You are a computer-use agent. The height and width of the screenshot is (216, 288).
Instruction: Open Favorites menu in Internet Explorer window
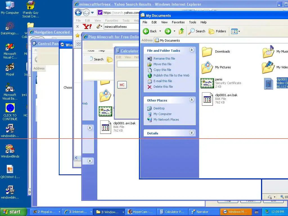coord(111,21)
